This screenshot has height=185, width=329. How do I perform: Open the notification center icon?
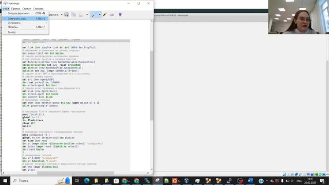coord(322,181)
